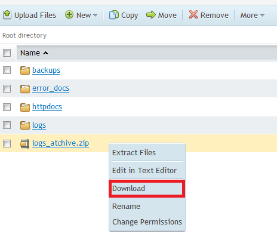Open the error_docs folder link
The width and height of the screenshot is (277, 240).
51,88
